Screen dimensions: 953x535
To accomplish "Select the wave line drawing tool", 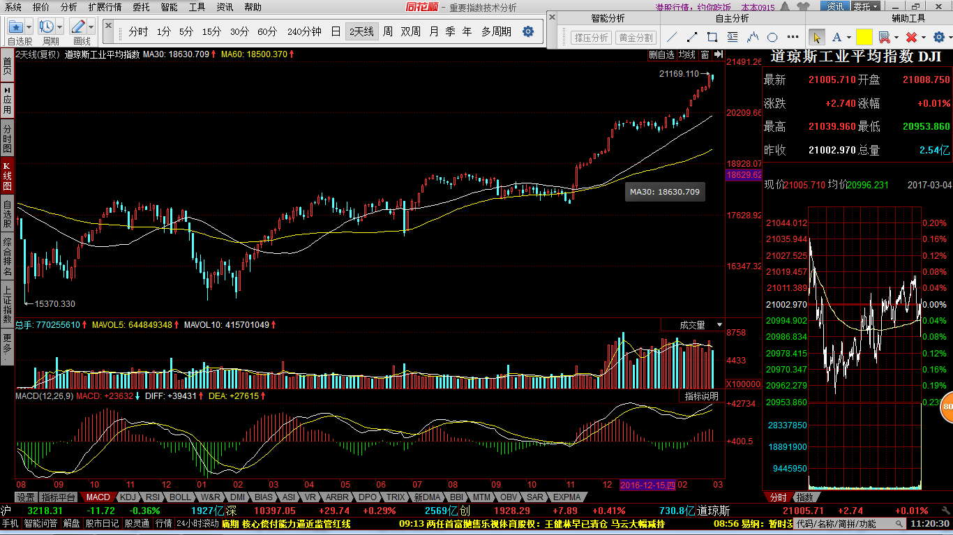I will click(753, 37).
